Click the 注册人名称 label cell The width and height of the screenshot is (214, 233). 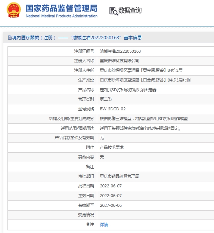84,61
